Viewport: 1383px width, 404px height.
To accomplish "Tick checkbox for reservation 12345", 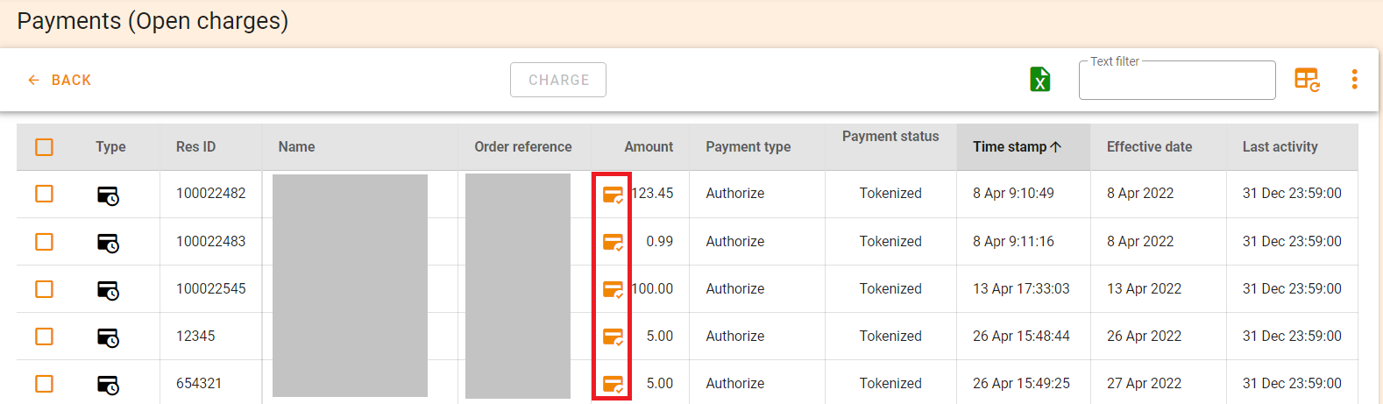I will [x=44, y=337].
